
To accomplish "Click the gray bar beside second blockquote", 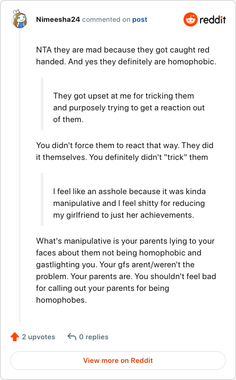I will [x=42, y=199].
